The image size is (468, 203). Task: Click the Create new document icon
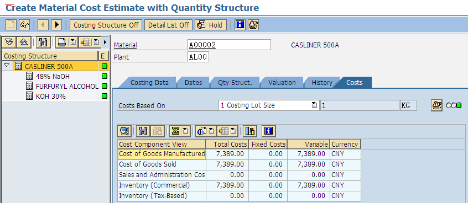pyautogui.click(x=12, y=25)
